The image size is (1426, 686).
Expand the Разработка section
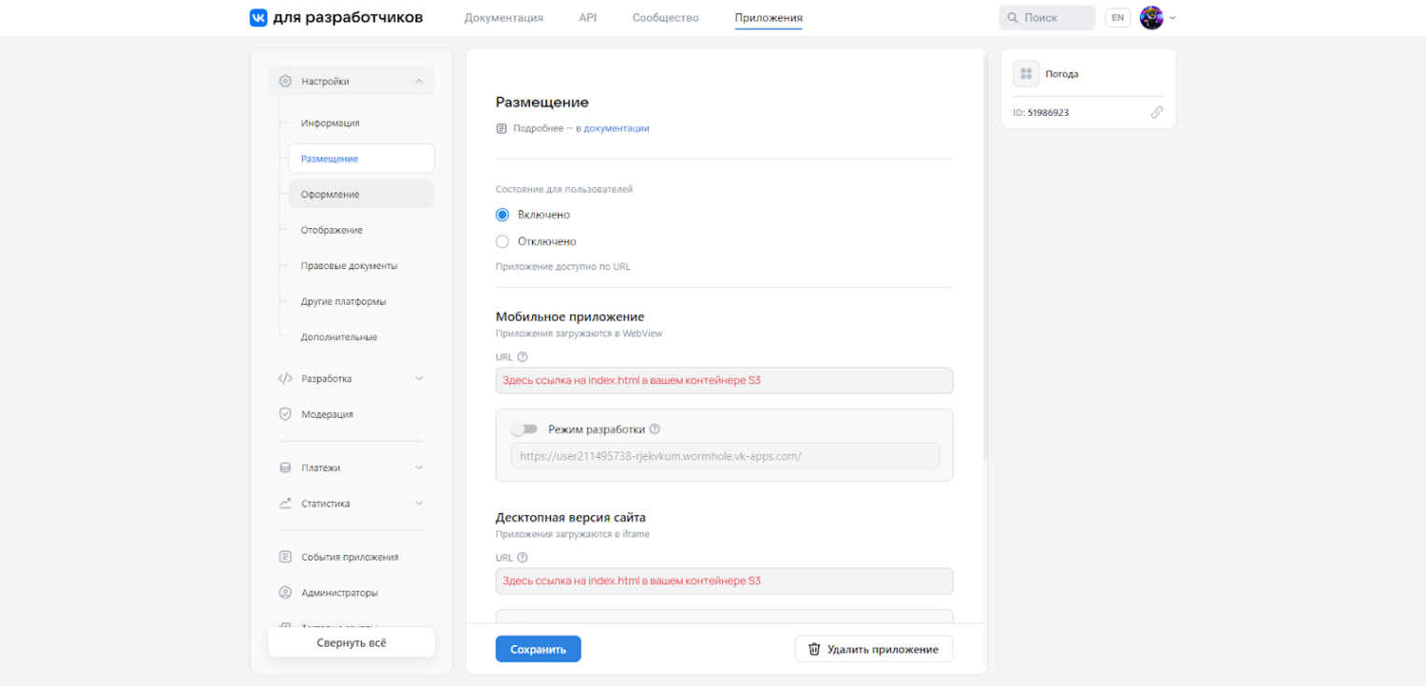click(x=418, y=379)
